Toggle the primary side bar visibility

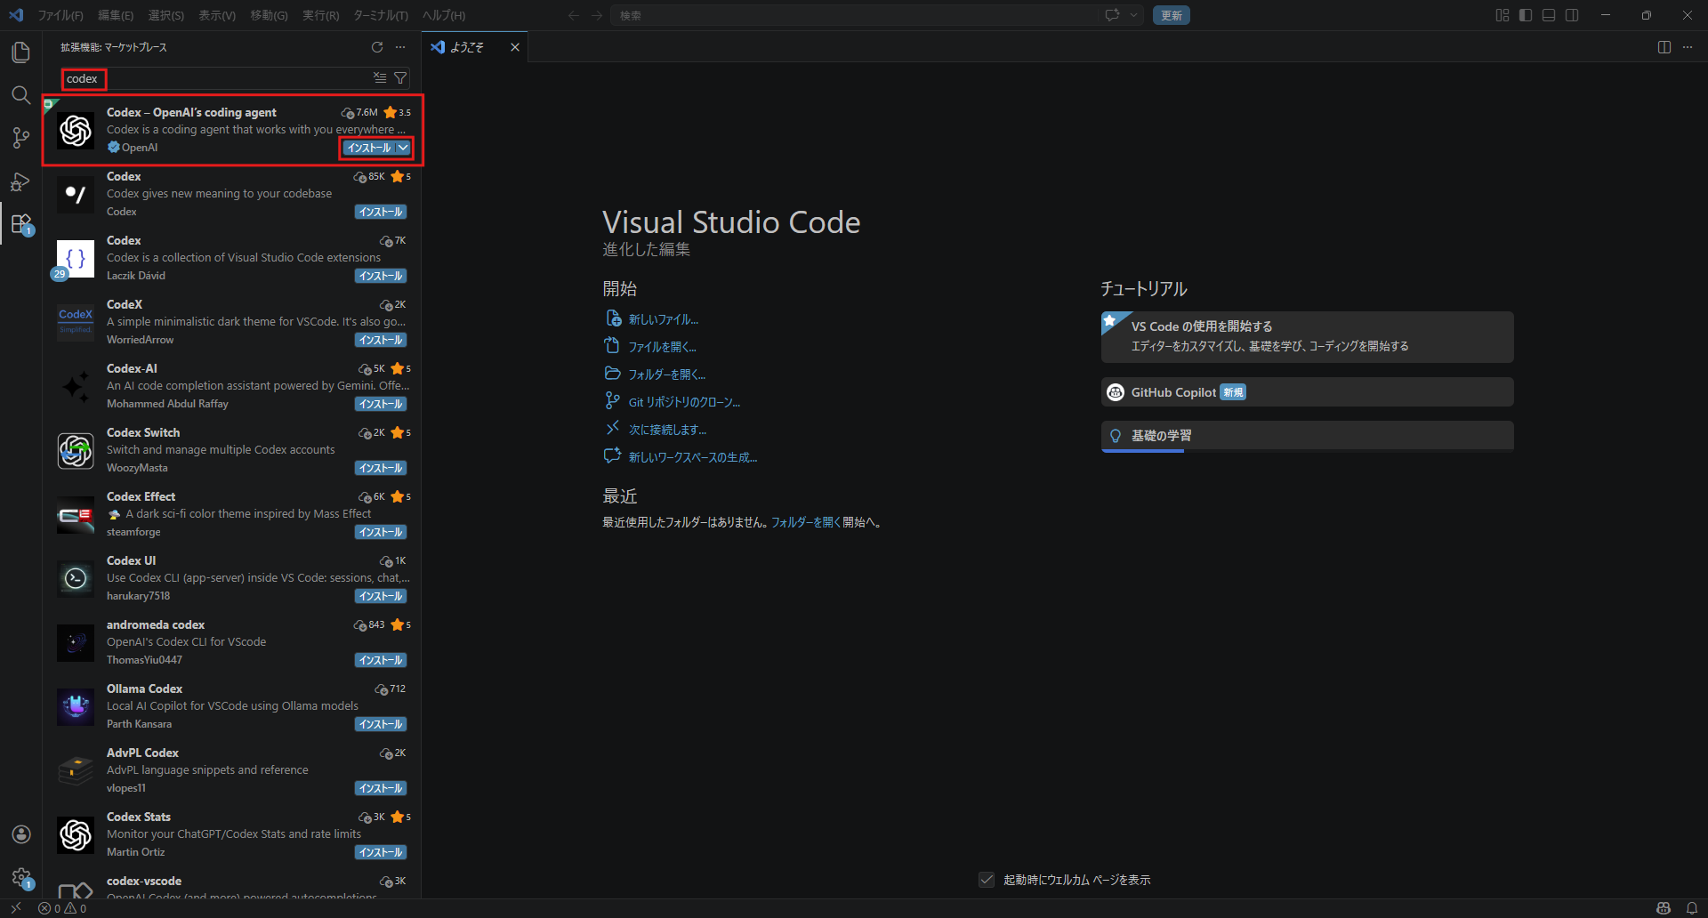tap(1526, 15)
